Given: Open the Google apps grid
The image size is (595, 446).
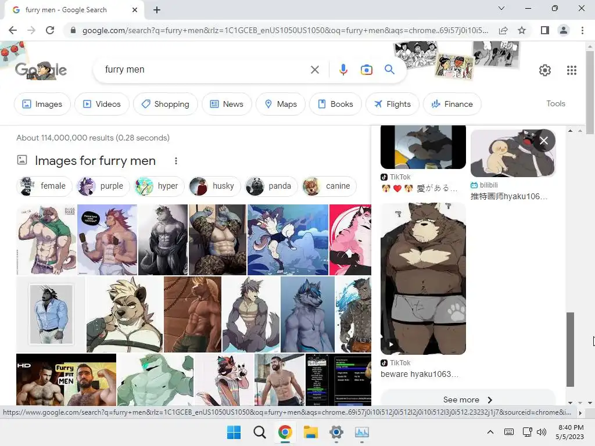Looking at the screenshot, I should [572, 70].
